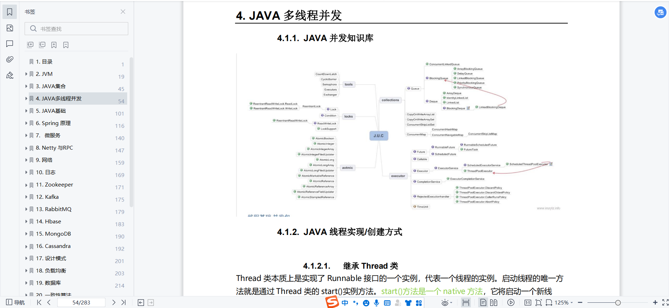
Task: Click page number 54 beside JAVA多线程并发
Action: point(121,101)
